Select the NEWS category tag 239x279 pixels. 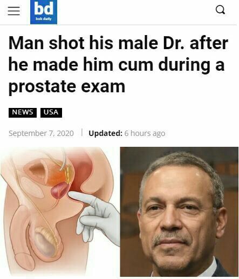click(23, 113)
